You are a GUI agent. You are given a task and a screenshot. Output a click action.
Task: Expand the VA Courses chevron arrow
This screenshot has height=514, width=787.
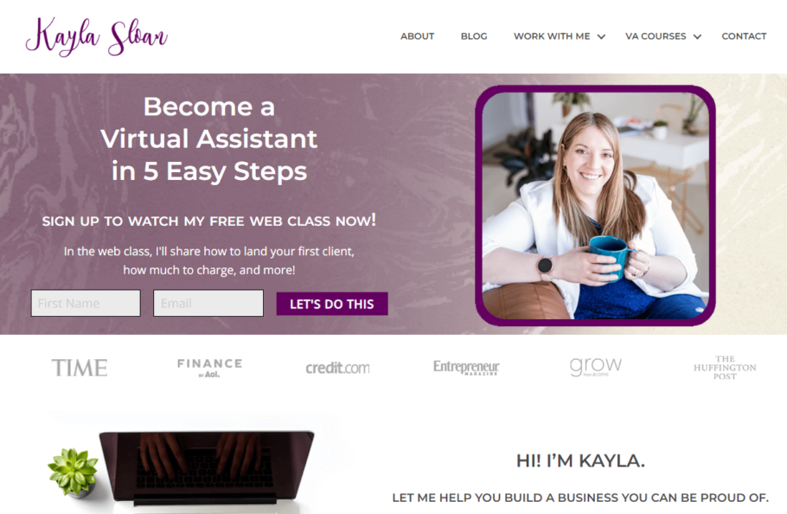(697, 36)
